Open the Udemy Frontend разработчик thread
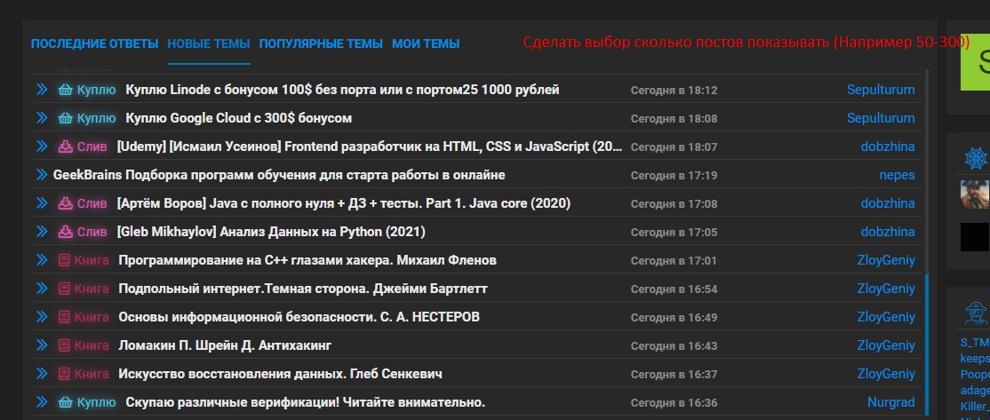Screen dimensions: 990x420 click(x=370, y=147)
